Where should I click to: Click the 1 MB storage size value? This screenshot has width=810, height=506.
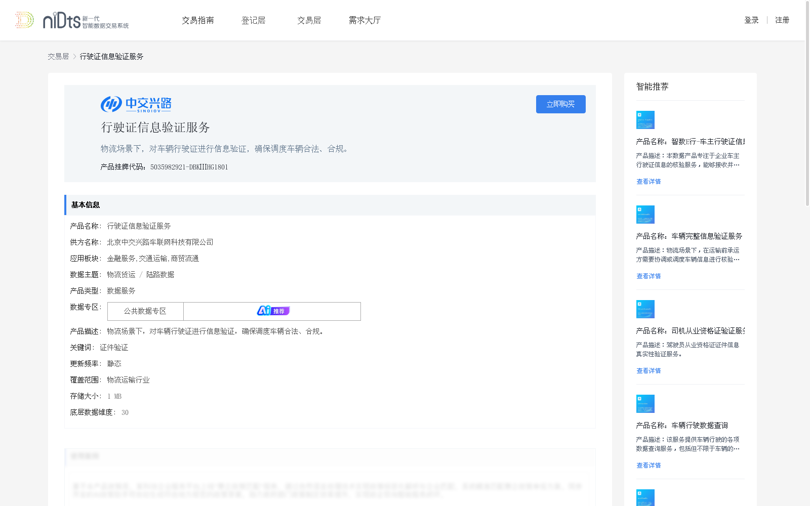114,396
